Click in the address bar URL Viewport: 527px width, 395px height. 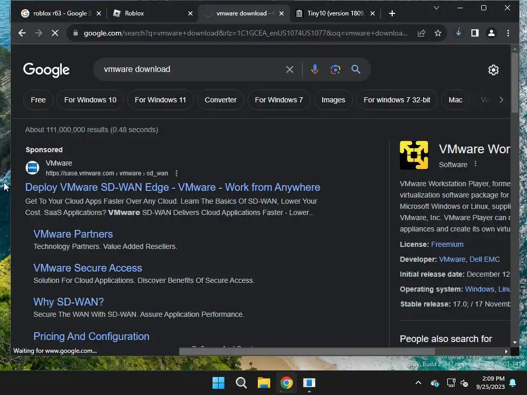pyautogui.click(x=245, y=33)
